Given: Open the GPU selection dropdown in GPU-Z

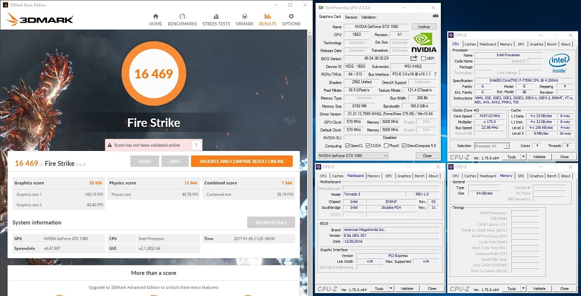Looking at the screenshot, I should pyautogui.click(x=384, y=156).
